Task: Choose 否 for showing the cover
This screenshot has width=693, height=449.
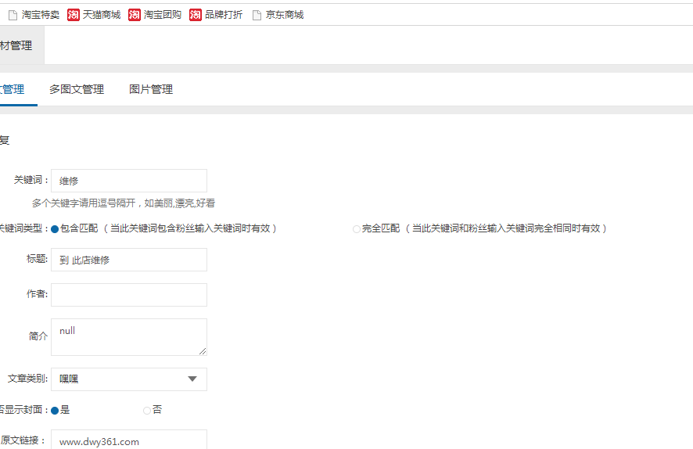Action: point(147,411)
